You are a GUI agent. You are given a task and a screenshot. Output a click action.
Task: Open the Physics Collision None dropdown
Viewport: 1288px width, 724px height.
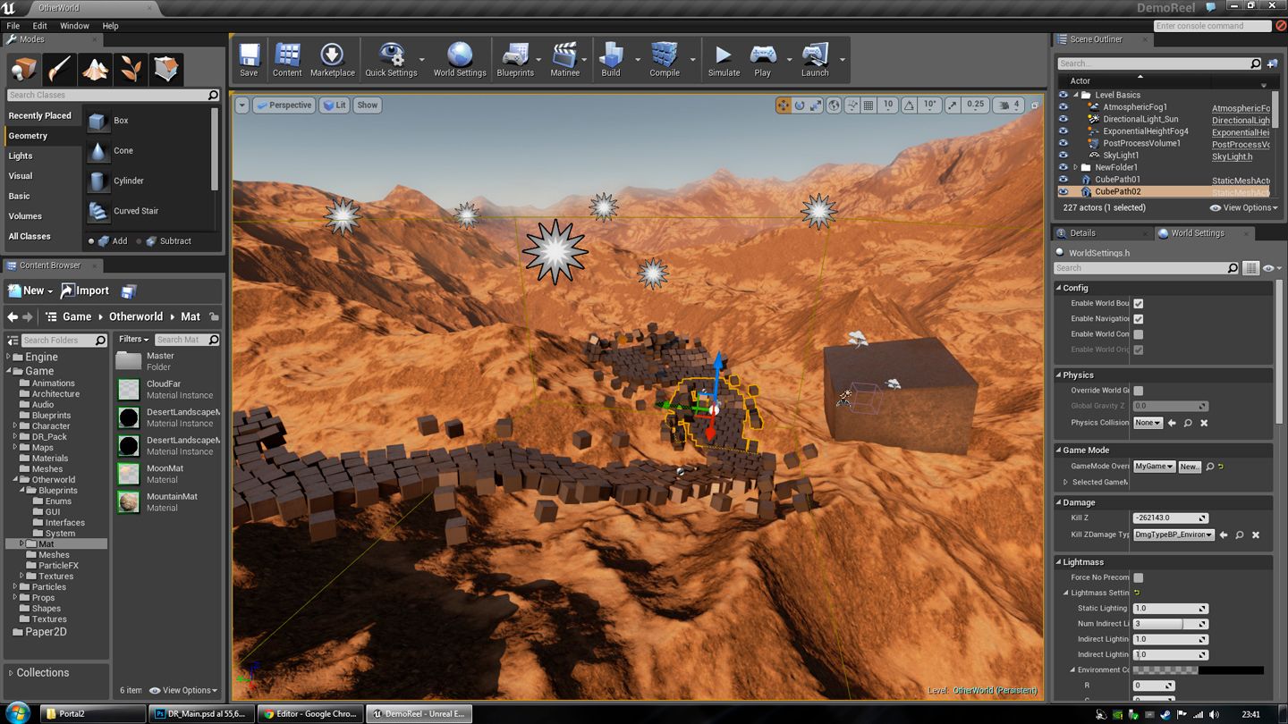tap(1148, 423)
